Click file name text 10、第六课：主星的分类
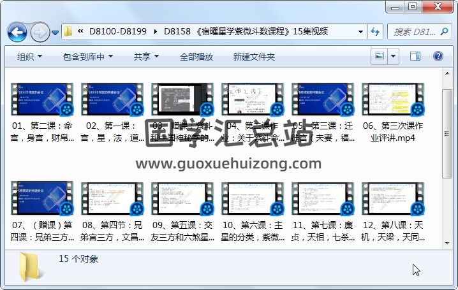 [x=253, y=231]
